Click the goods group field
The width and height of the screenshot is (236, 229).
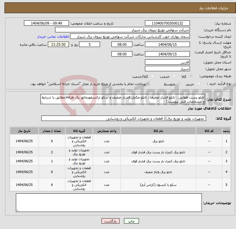tap(124, 118)
